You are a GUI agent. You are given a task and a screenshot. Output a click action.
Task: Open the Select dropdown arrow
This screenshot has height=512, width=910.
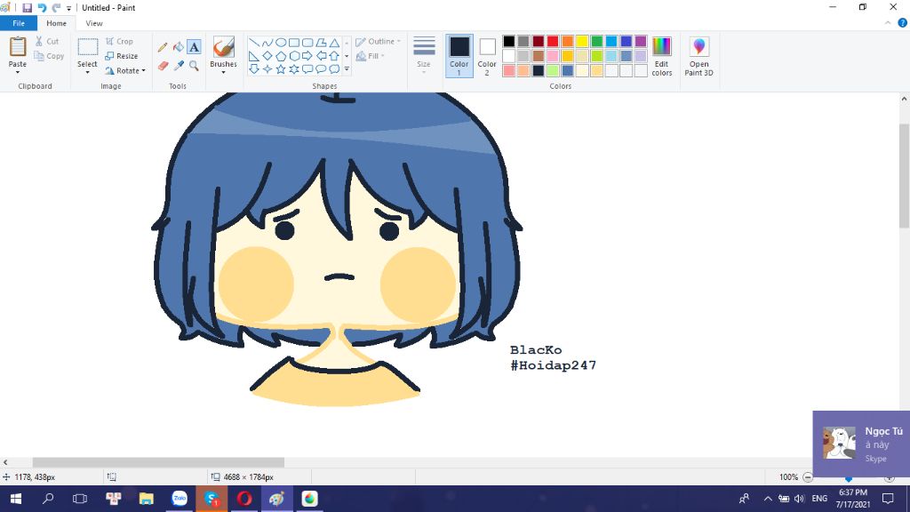[x=87, y=72]
